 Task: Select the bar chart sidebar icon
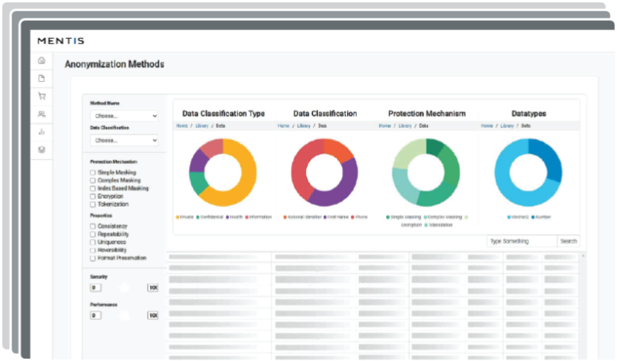pos(42,131)
